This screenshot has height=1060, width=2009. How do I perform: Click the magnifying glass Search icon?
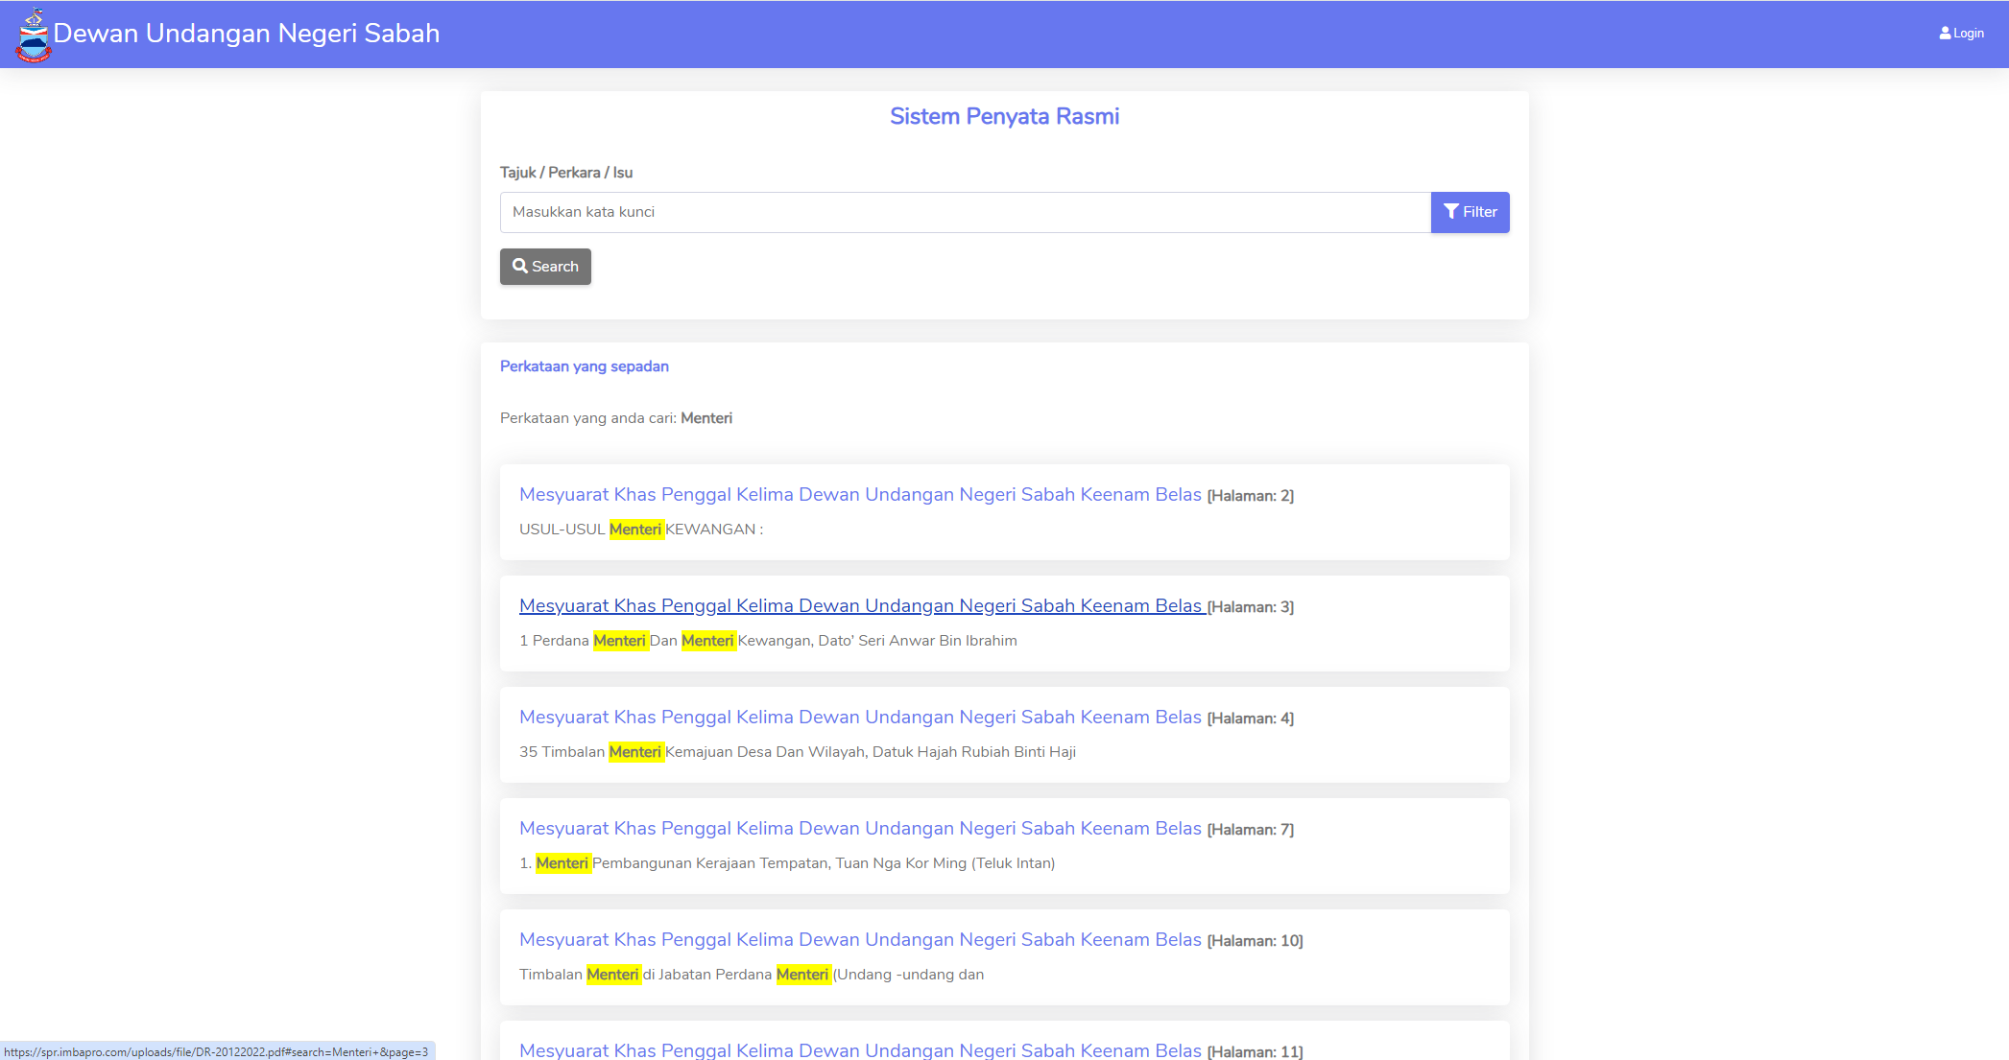click(520, 267)
